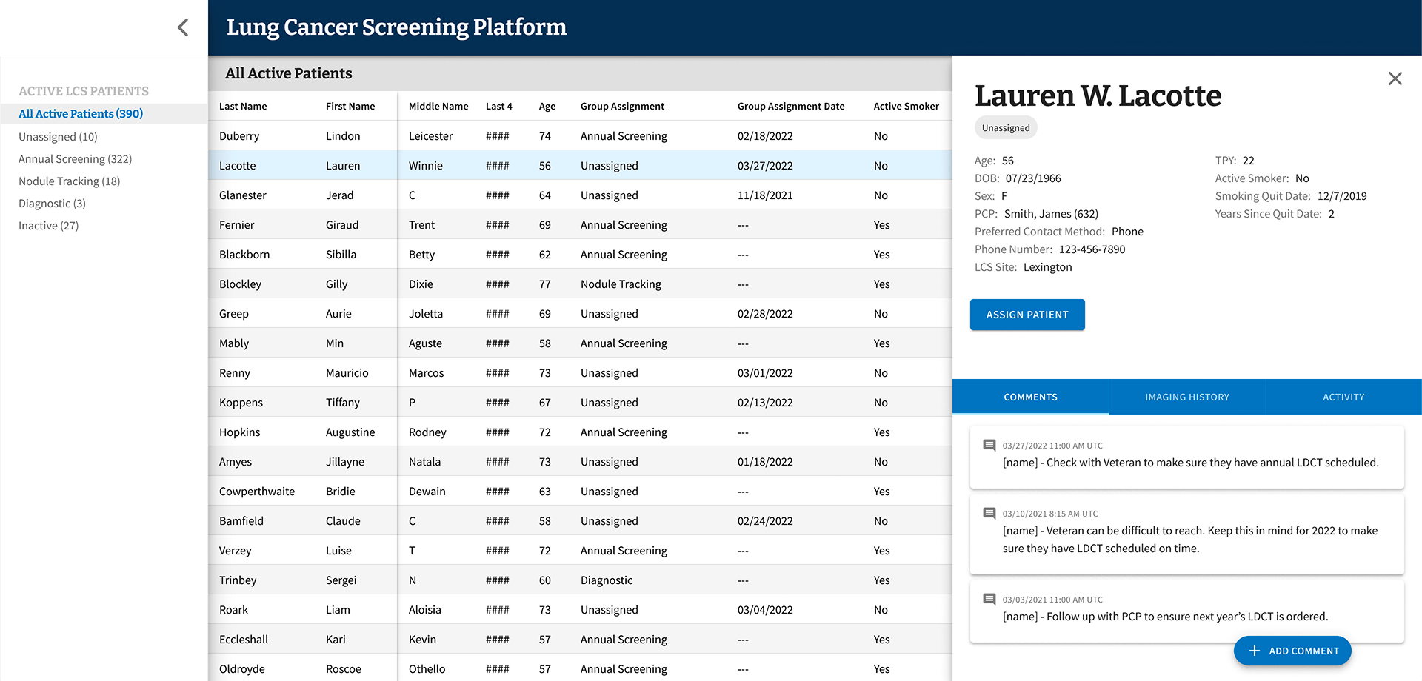Select the Blackborn patient row
This screenshot has height=681, width=1422.
(x=580, y=254)
